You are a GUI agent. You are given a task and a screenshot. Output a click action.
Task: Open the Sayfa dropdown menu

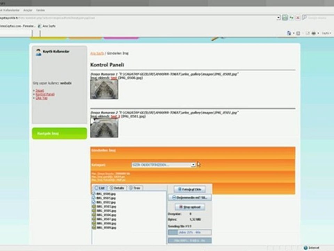[x=326, y=33]
